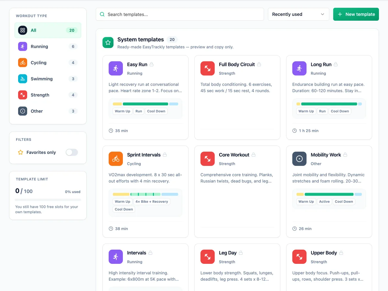
Task: Click the green System templates star icon
Action: 108,43
